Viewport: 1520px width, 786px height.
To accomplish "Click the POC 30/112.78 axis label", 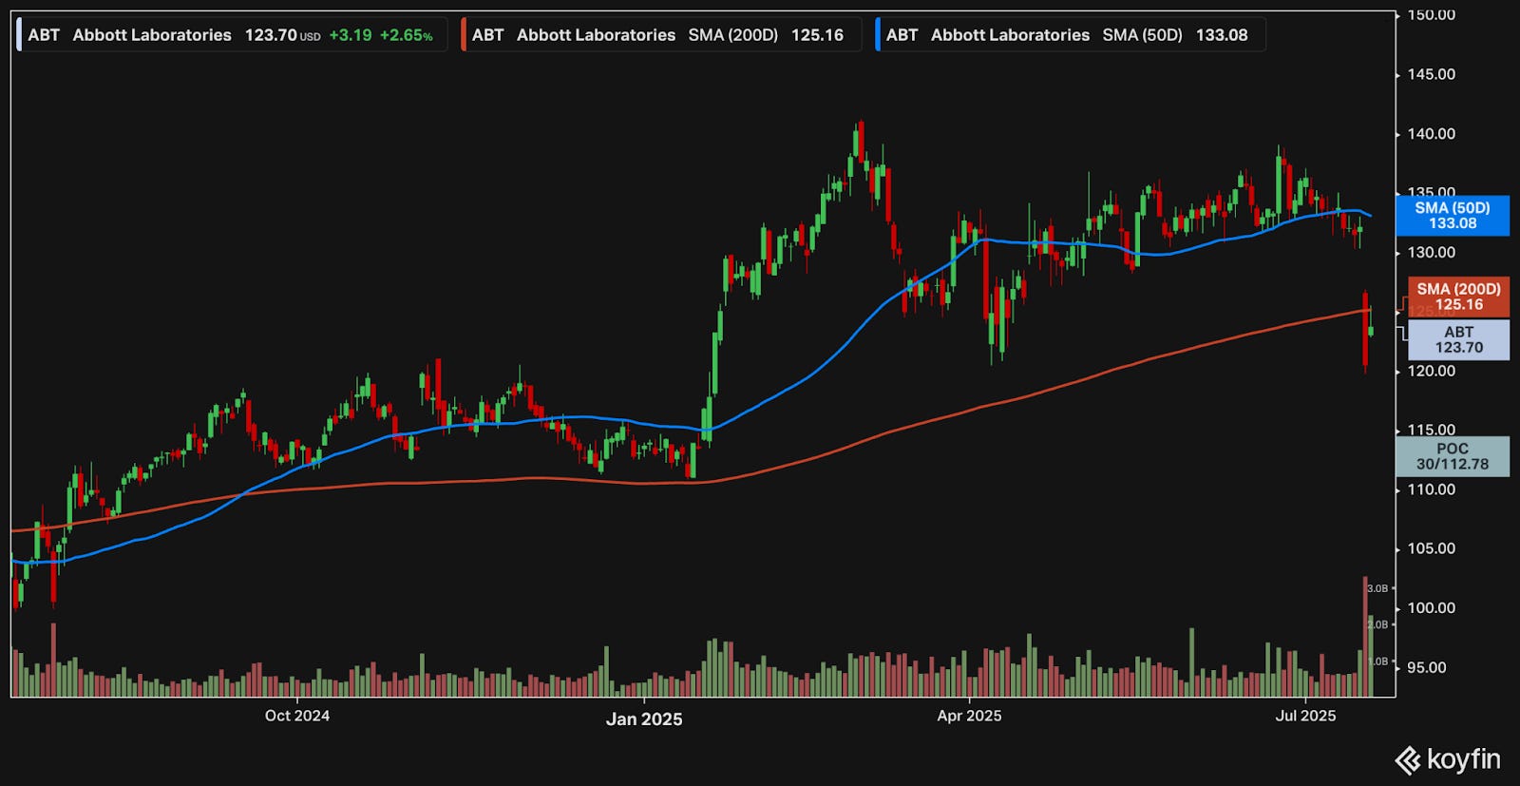I will tap(1452, 456).
